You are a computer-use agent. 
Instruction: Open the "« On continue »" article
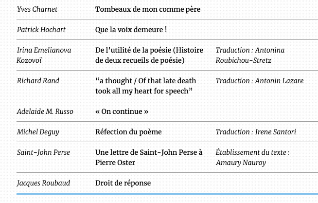pyautogui.click(x=122, y=111)
